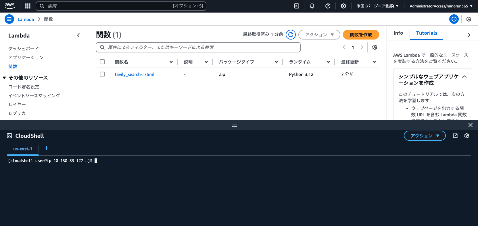Click the 7 分前 last-updated timestamp
Viewport: 478px width, 226px height.
pyautogui.click(x=347, y=74)
